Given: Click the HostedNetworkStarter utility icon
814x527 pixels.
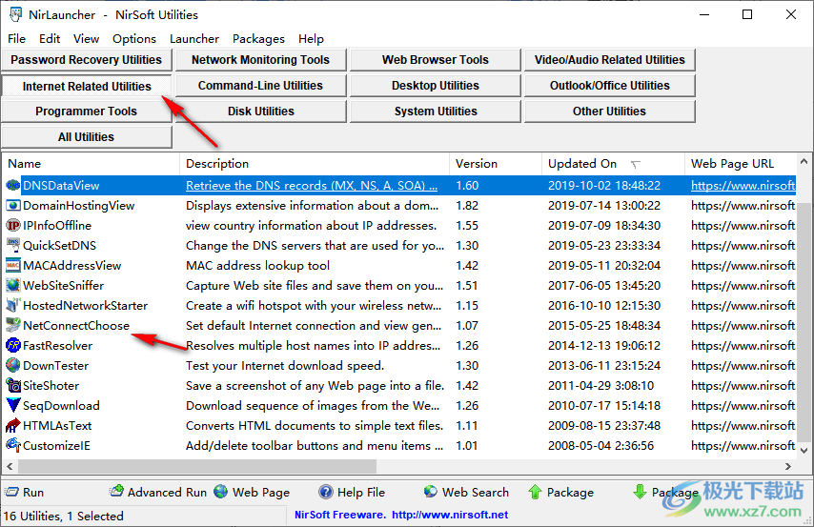Looking at the screenshot, I should pyautogui.click(x=13, y=305).
